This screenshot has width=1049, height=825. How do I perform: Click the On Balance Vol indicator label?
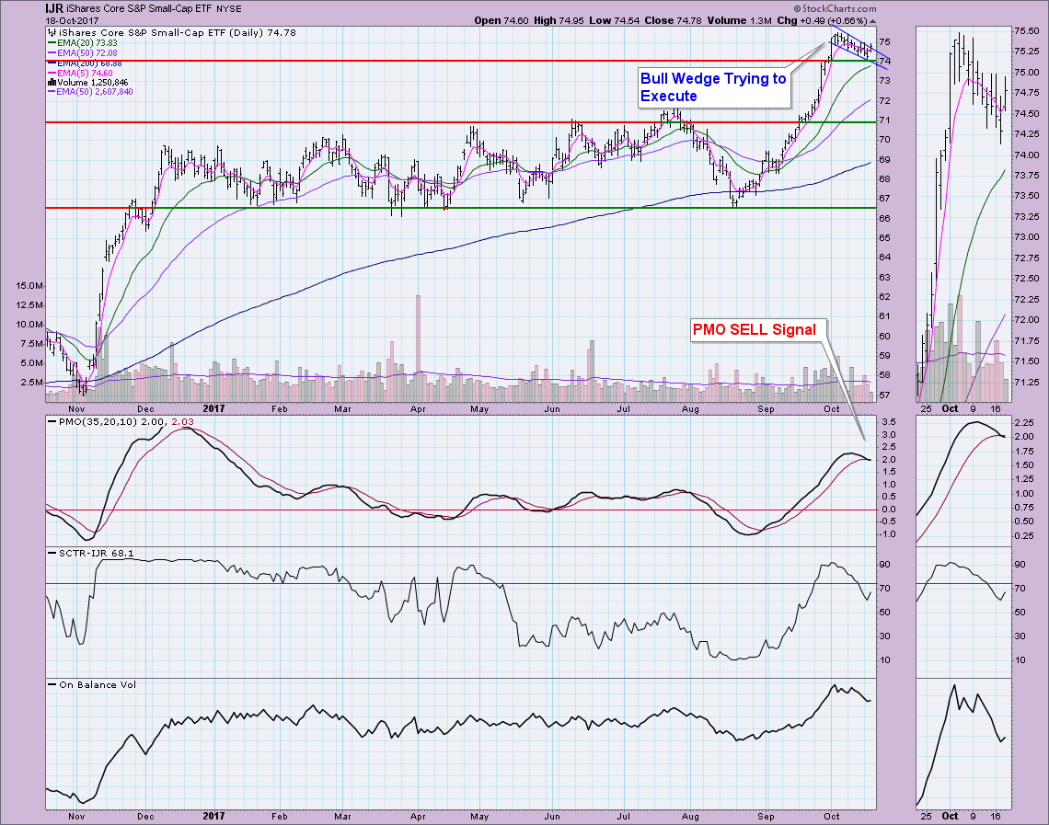coord(97,684)
